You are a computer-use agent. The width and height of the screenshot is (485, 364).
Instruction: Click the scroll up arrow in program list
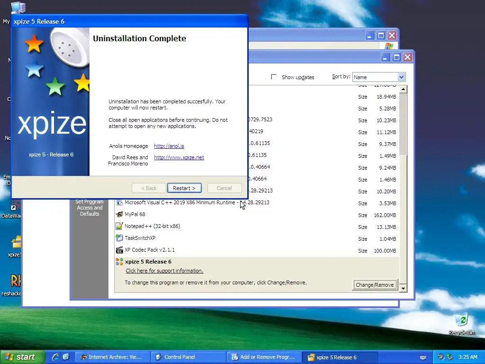point(403,90)
